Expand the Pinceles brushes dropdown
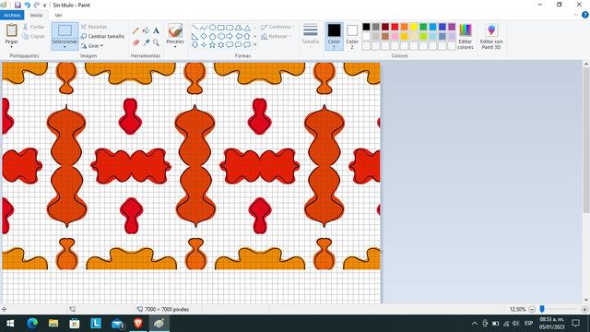This screenshot has height=332, width=590. (175, 47)
